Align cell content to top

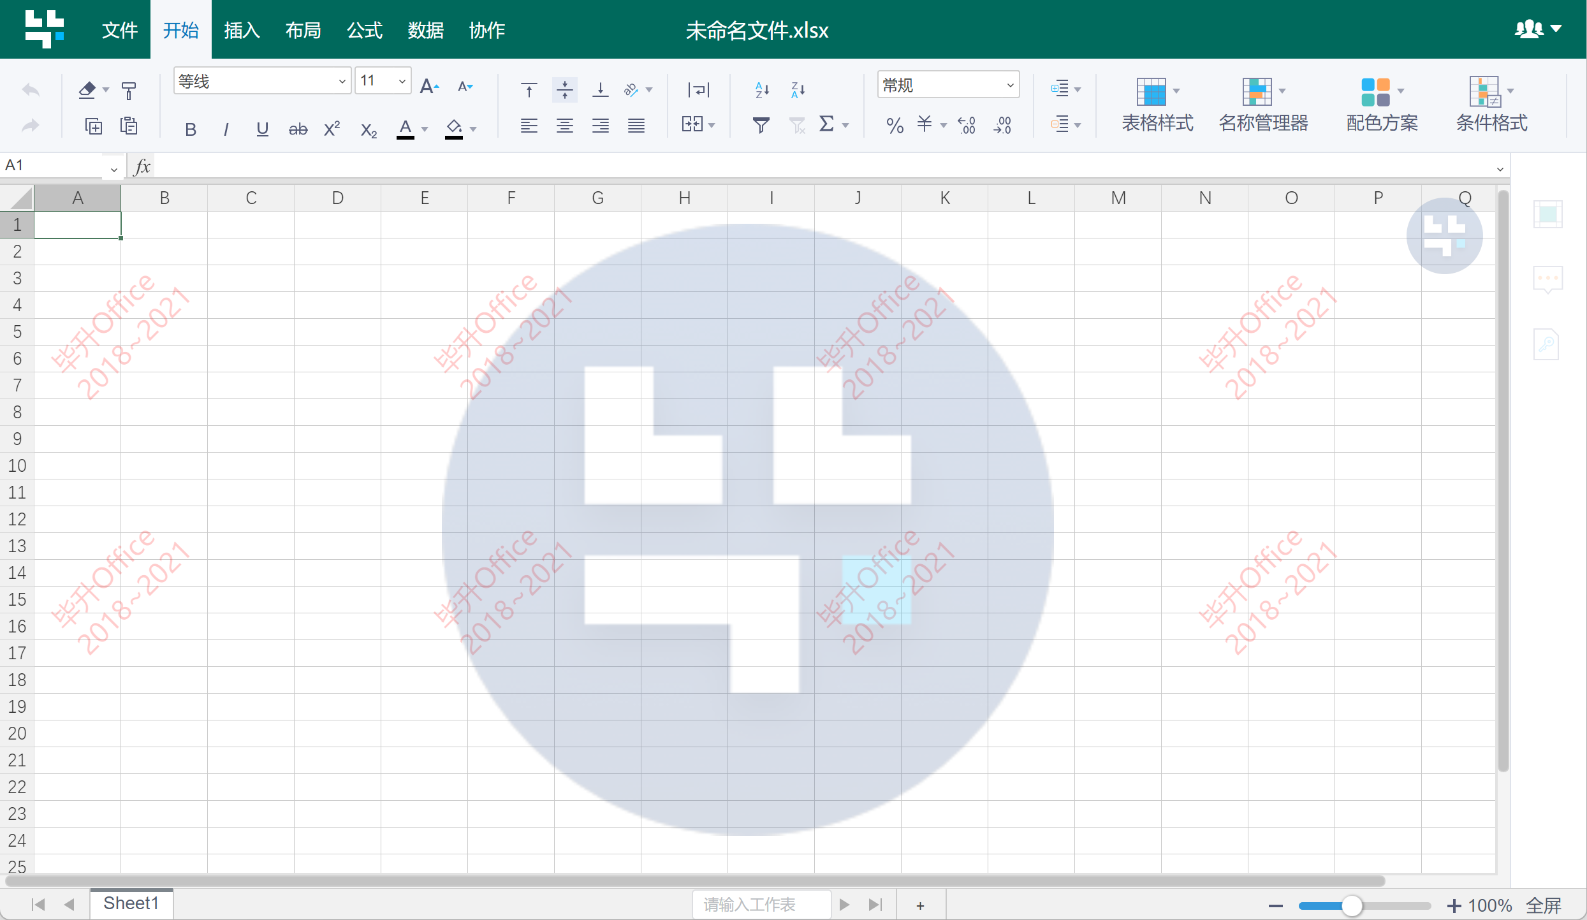(x=529, y=90)
